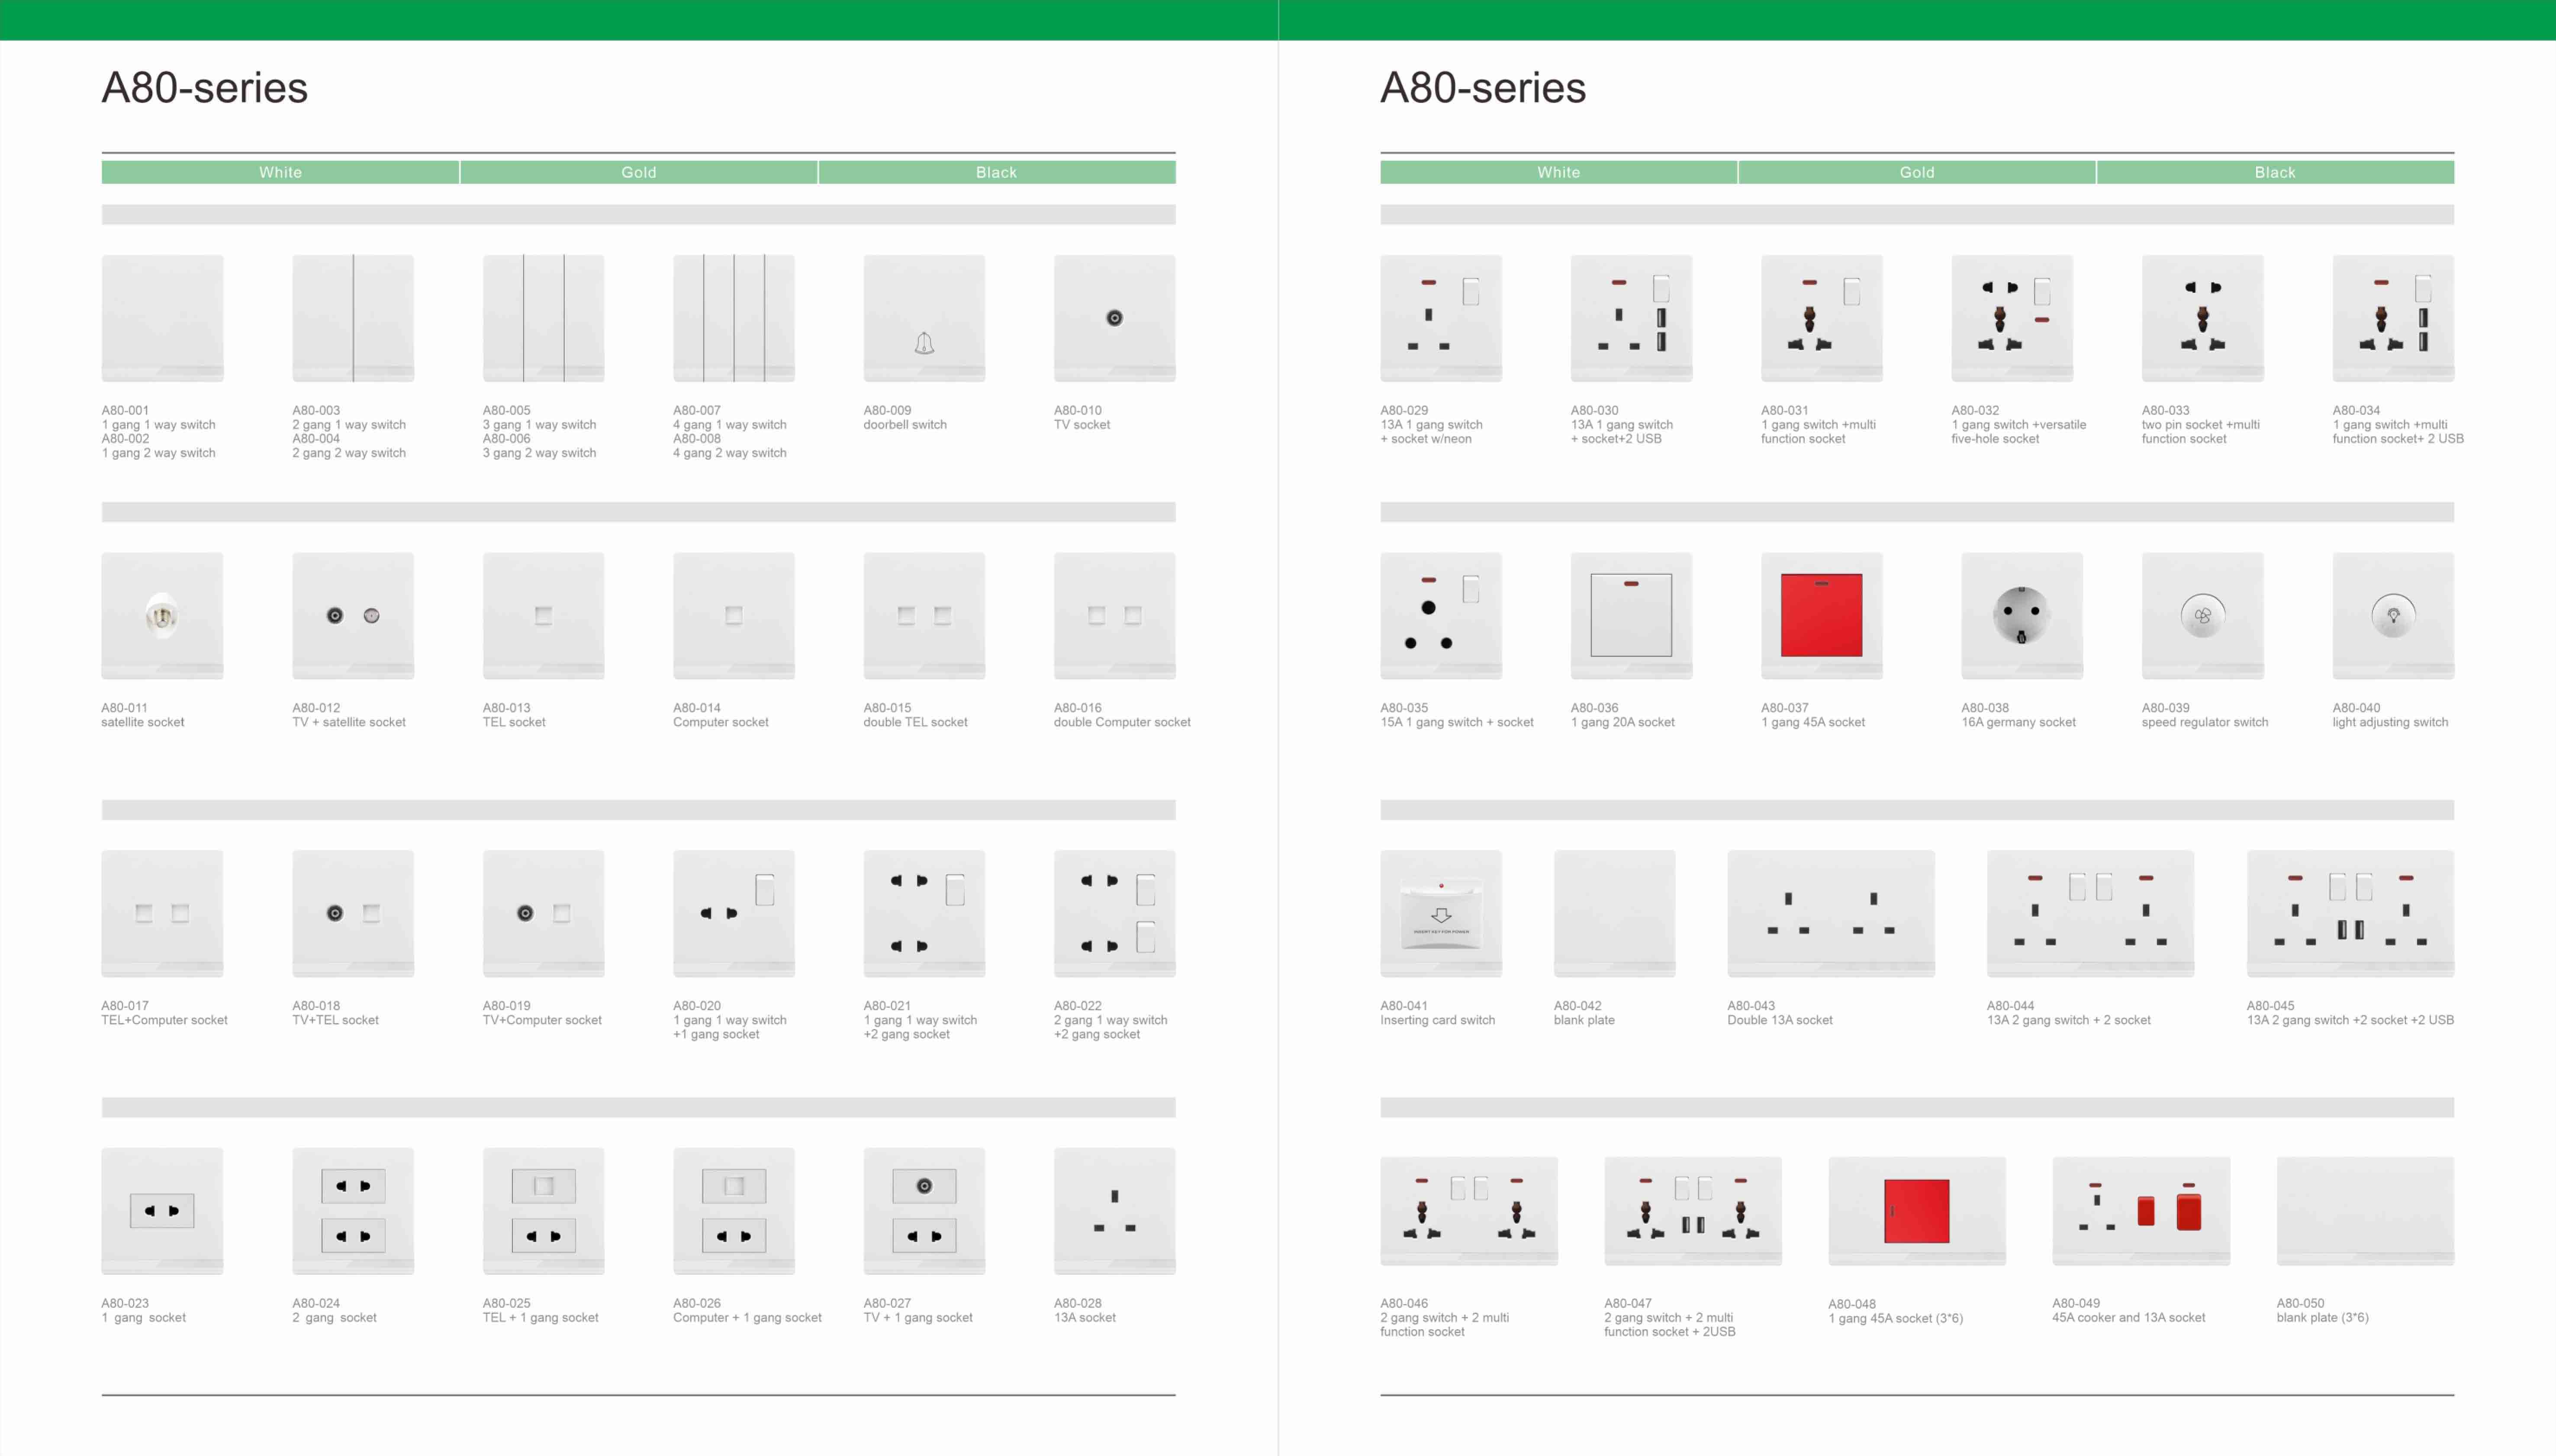Click the A80-033 two pin + multi socket image
This screenshot has width=2556, height=1456.
point(2203,318)
